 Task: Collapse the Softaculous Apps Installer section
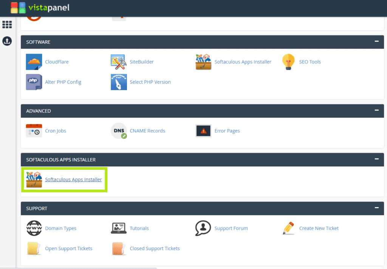(x=376, y=159)
